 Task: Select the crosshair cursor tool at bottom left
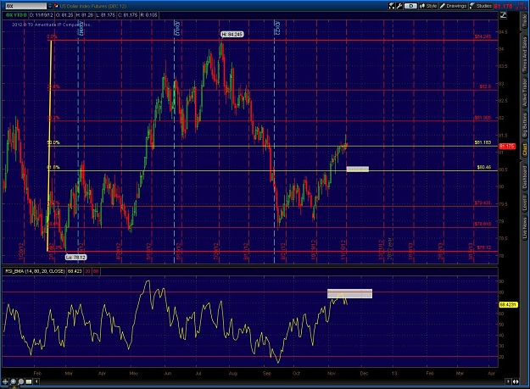5,382
